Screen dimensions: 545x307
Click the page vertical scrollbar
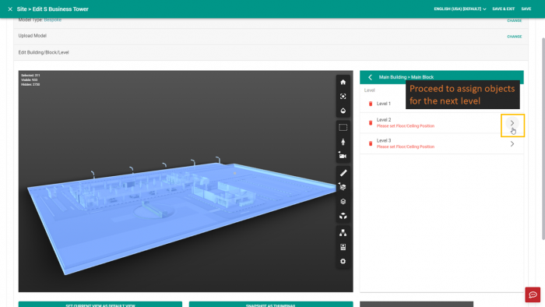tap(543, 139)
